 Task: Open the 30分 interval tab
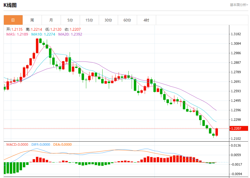pos(109,20)
